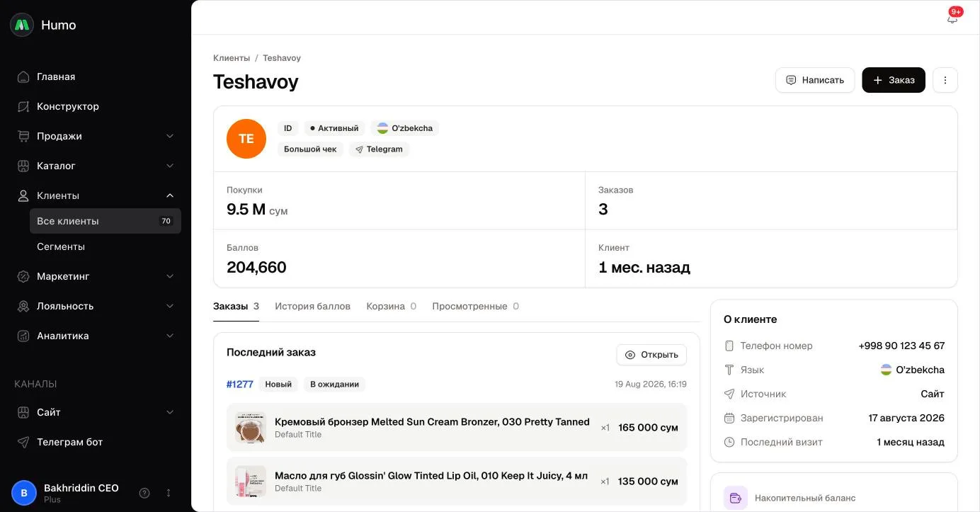Open the three-dot more options button

tap(945, 80)
